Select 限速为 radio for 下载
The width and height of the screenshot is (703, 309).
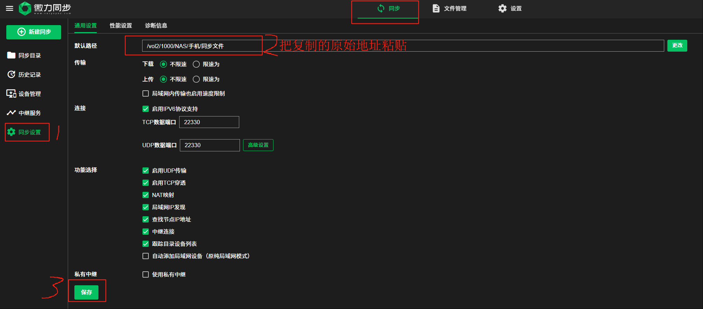(196, 64)
